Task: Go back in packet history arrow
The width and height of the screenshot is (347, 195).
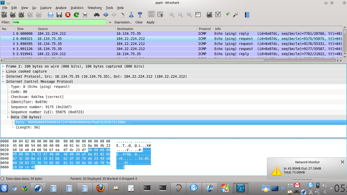Action: [105, 15]
